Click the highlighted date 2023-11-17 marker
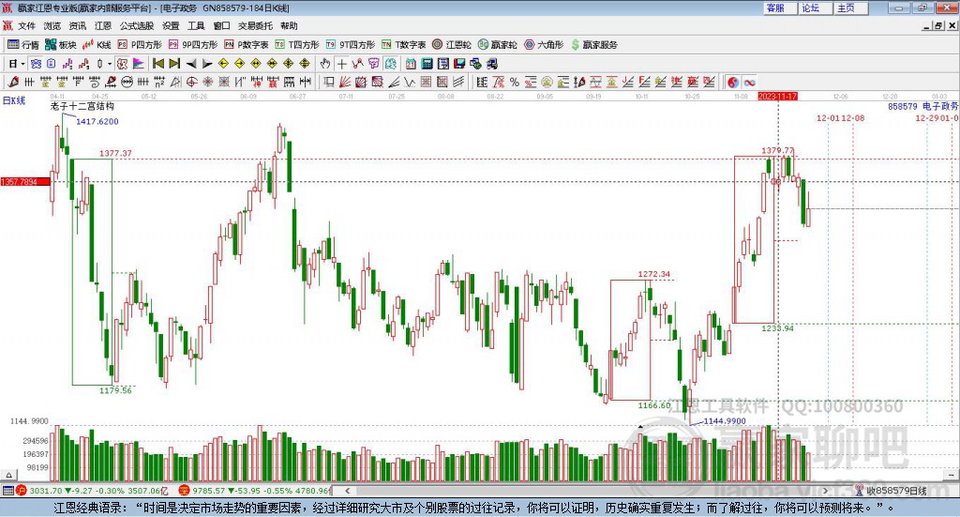960x517 pixels. [x=777, y=96]
